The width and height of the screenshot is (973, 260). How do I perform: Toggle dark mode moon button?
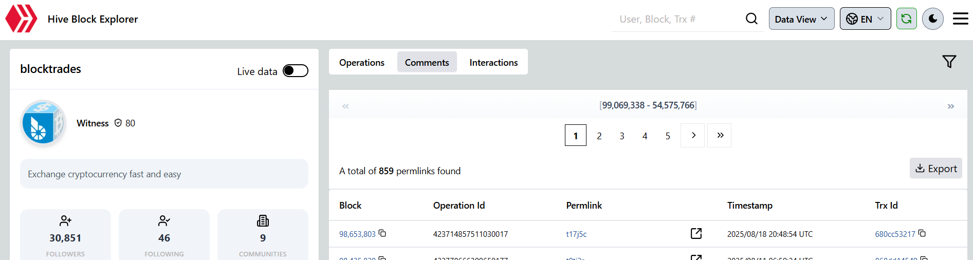(x=932, y=19)
